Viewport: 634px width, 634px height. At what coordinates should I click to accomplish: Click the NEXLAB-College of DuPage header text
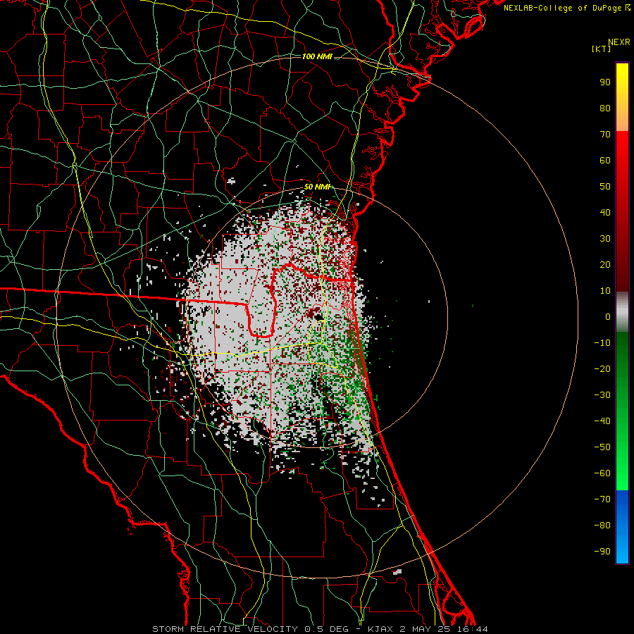click(566, 8)
